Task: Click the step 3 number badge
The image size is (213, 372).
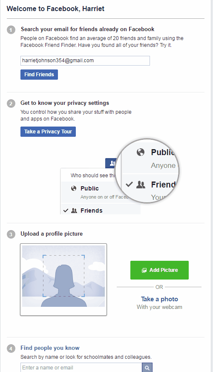Action: click(x=11, y=234)
